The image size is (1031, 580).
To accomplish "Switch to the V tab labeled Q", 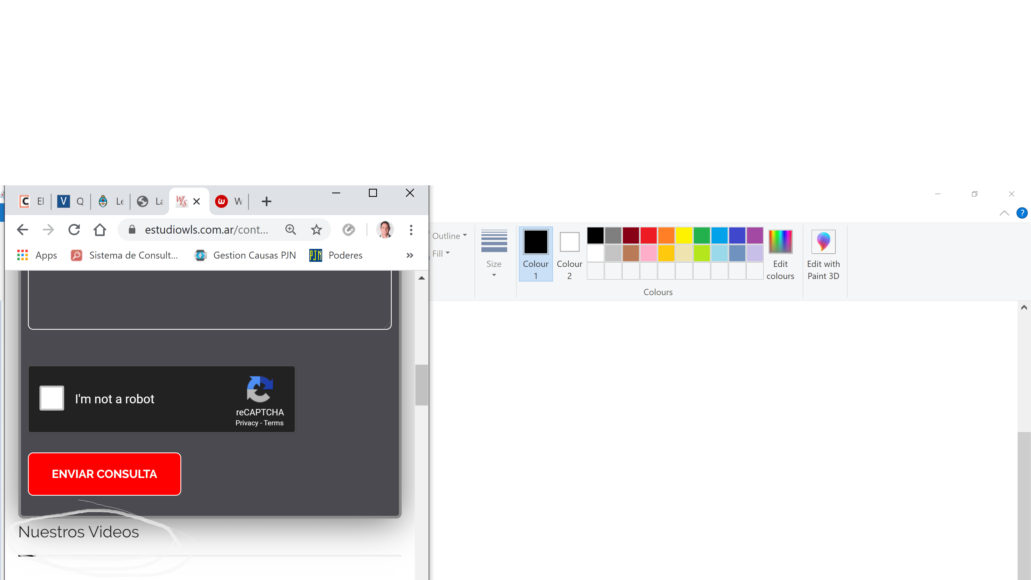I will click(x=70, y=201).
